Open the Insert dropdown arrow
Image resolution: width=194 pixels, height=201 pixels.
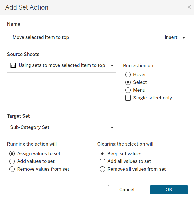point(184,37)
